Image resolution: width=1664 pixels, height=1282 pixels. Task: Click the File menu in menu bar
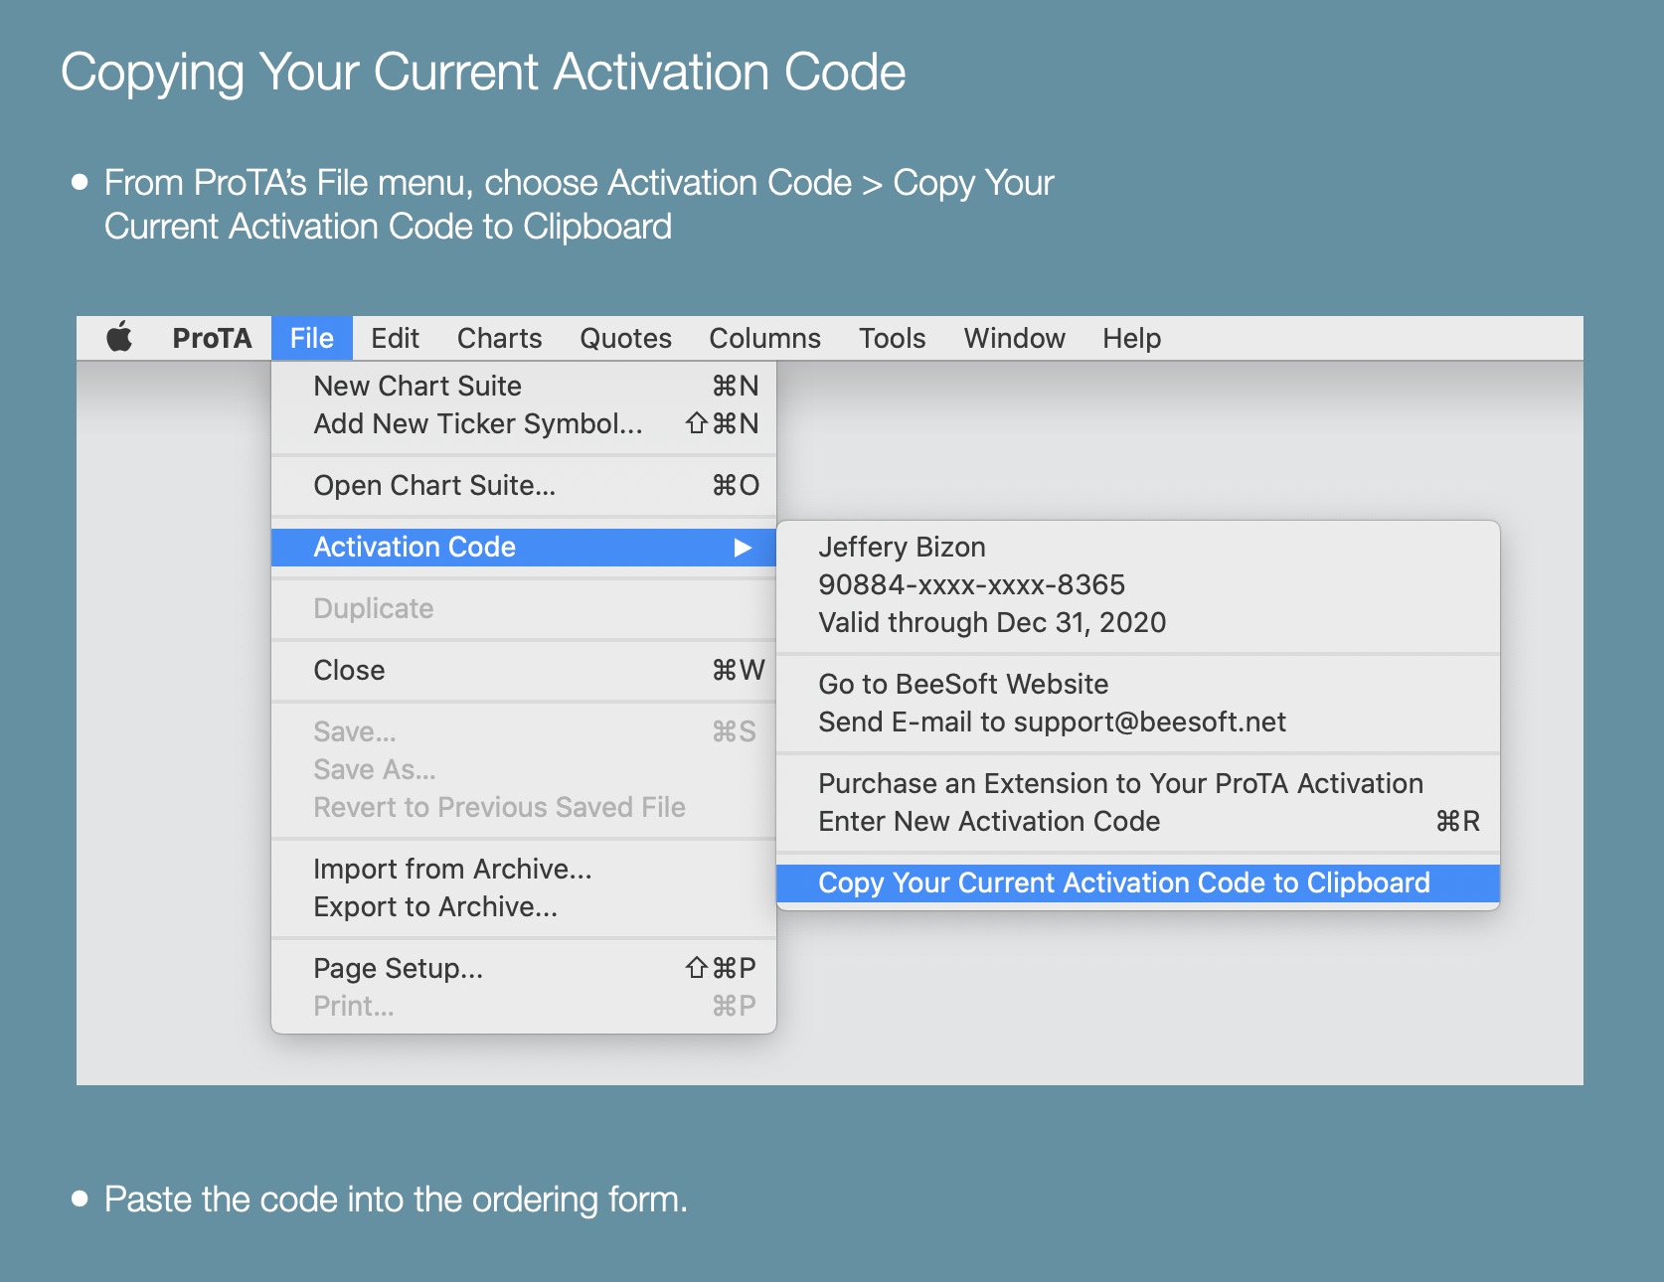tap(311, 339)
